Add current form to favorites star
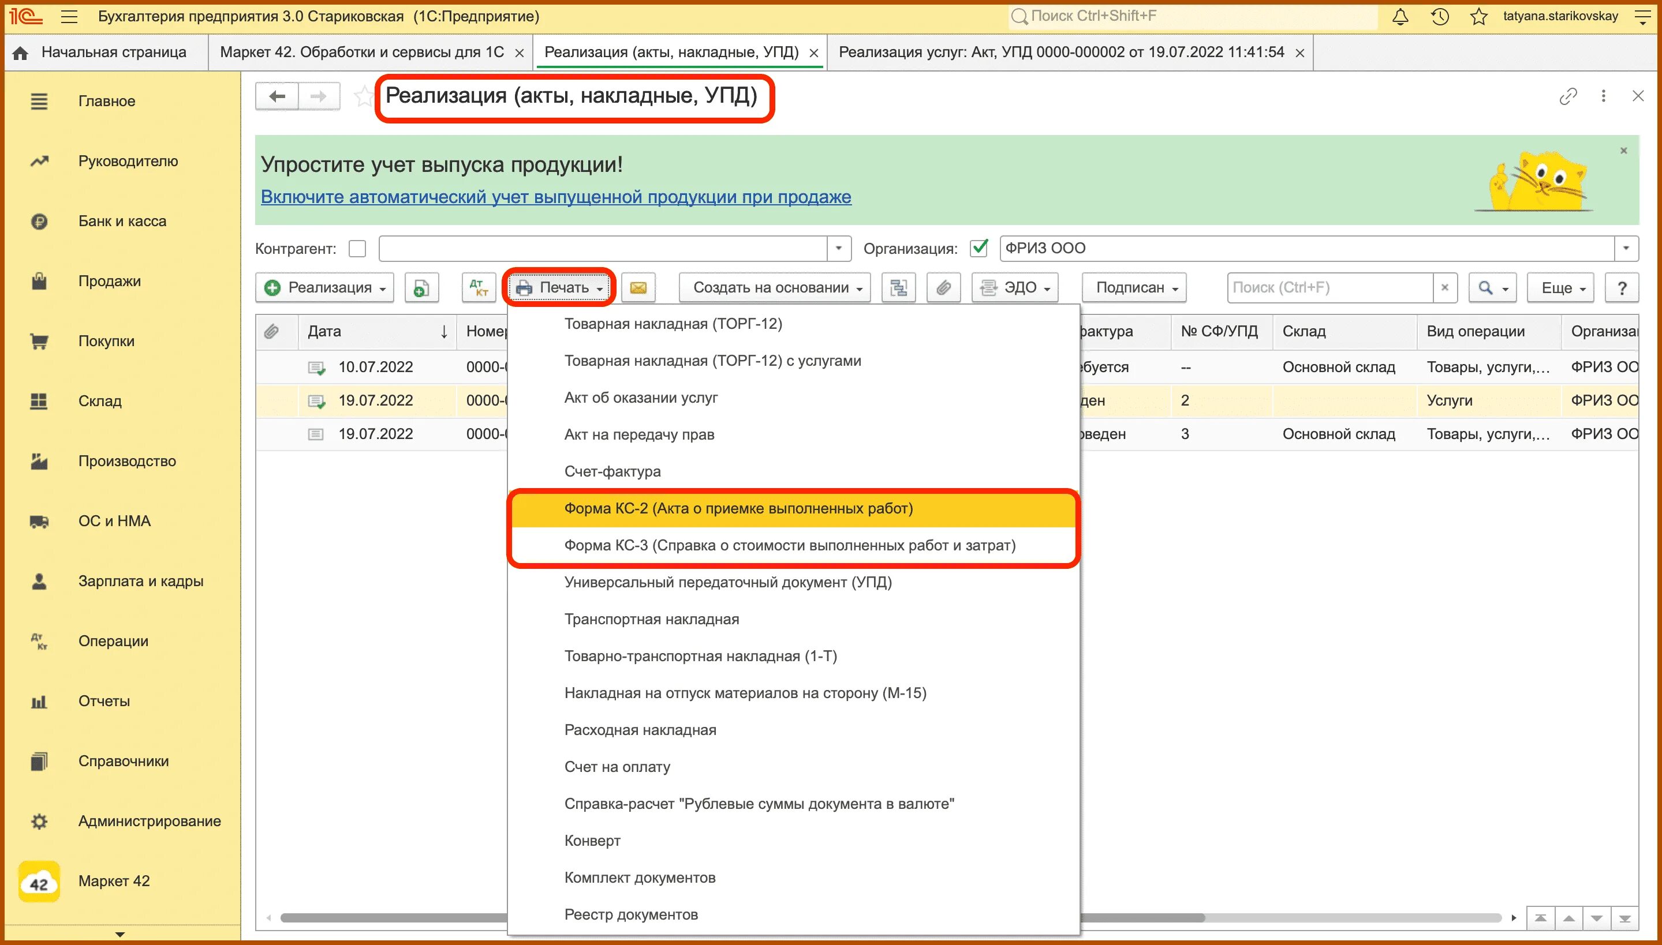 [364, 97]
